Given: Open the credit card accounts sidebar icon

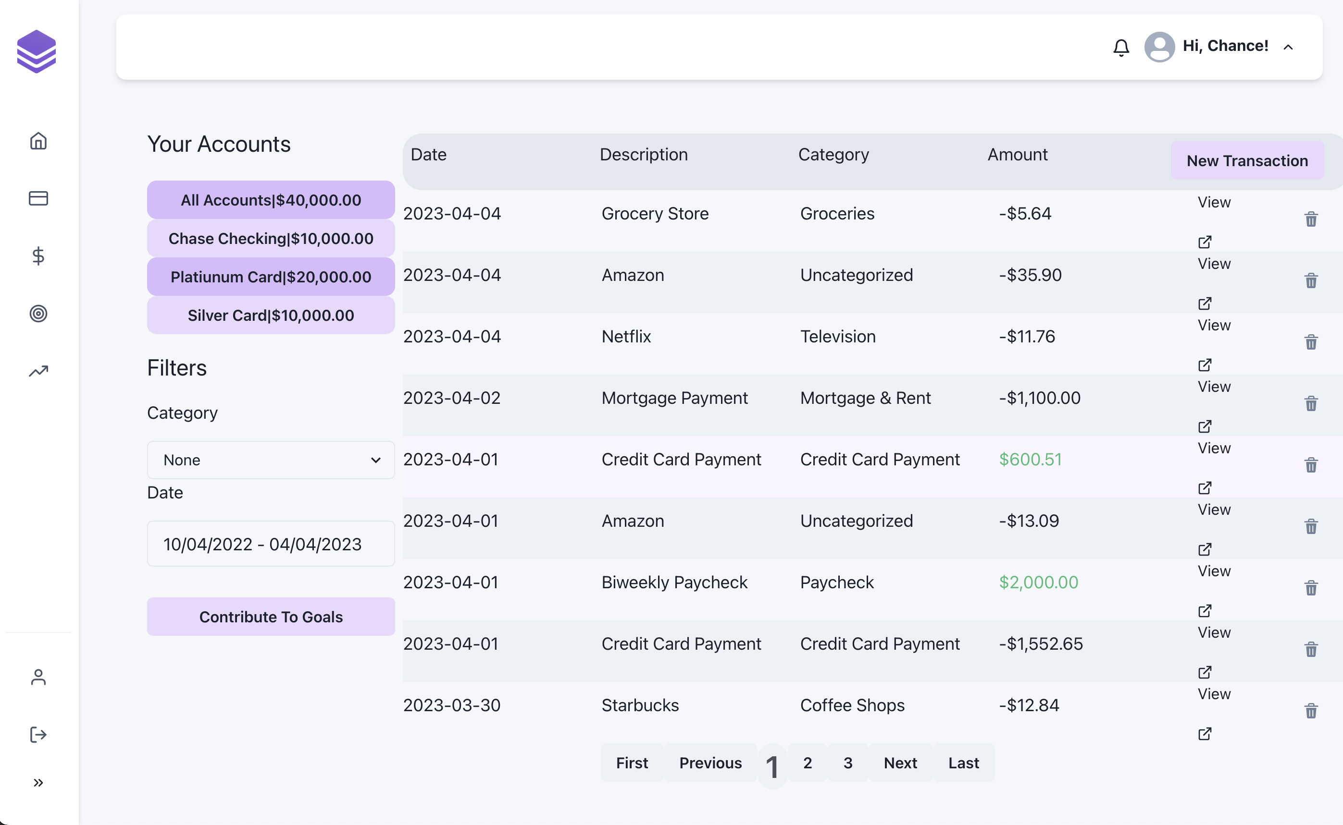Looking at the screenshot, I should coord(38,198).
